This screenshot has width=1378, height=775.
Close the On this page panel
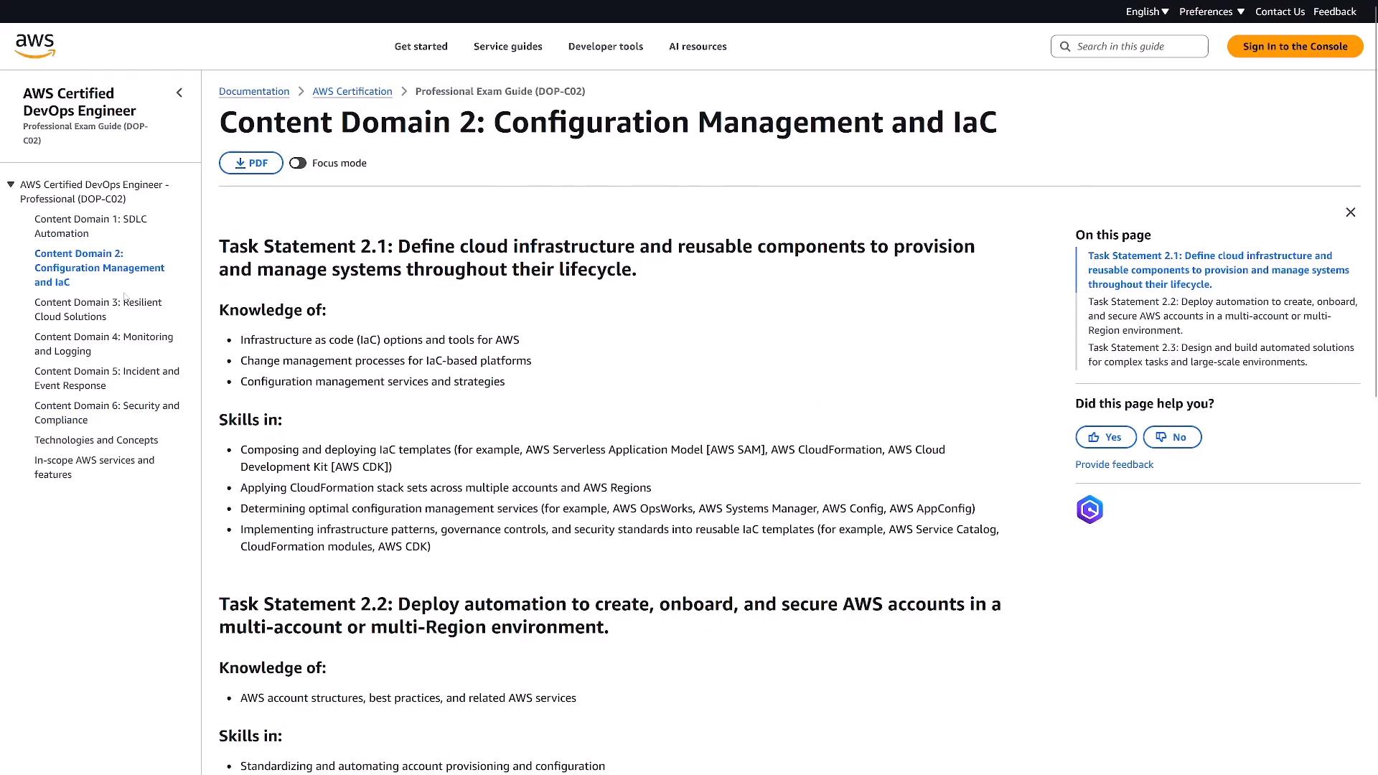coord(1350,212)
